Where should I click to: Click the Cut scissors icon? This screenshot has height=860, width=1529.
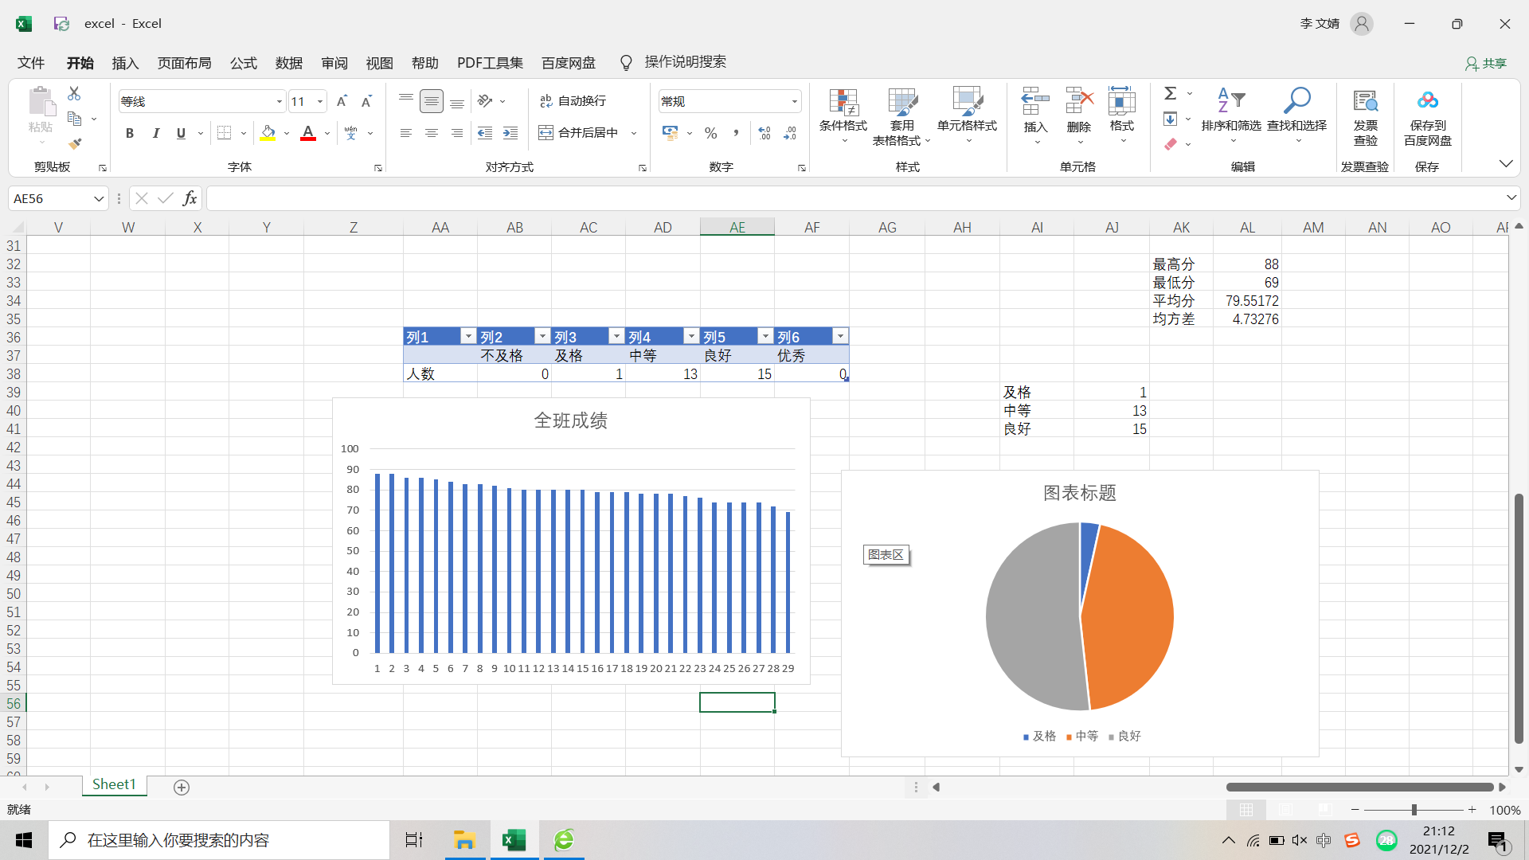[x=74, y=94]
